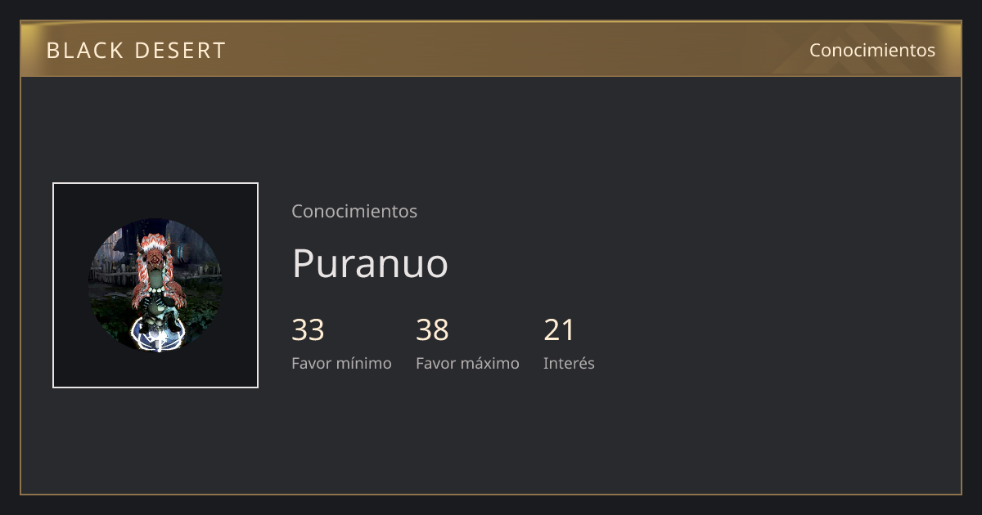
Task: Click the empty card area below the portrait
Action: 155,441
